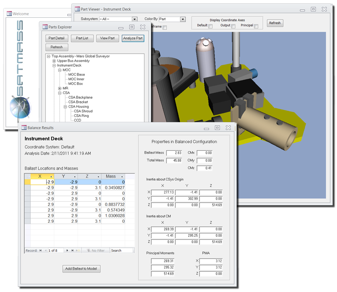Select the CCD tree item
This screenshot has width=337, height=292.
tap(78, 120)
